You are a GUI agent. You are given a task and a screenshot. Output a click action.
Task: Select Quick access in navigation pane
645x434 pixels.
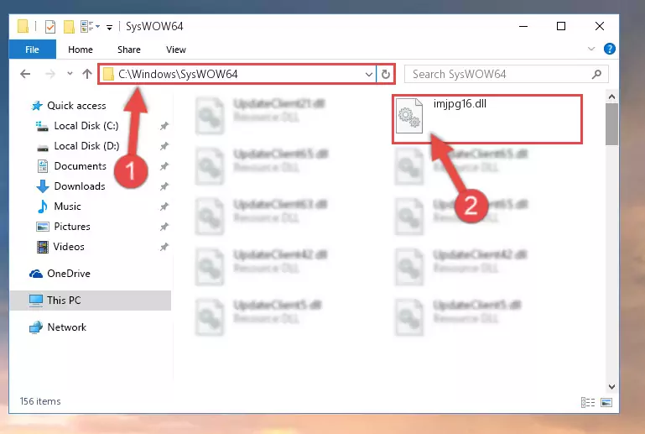[x=76, y=106]
